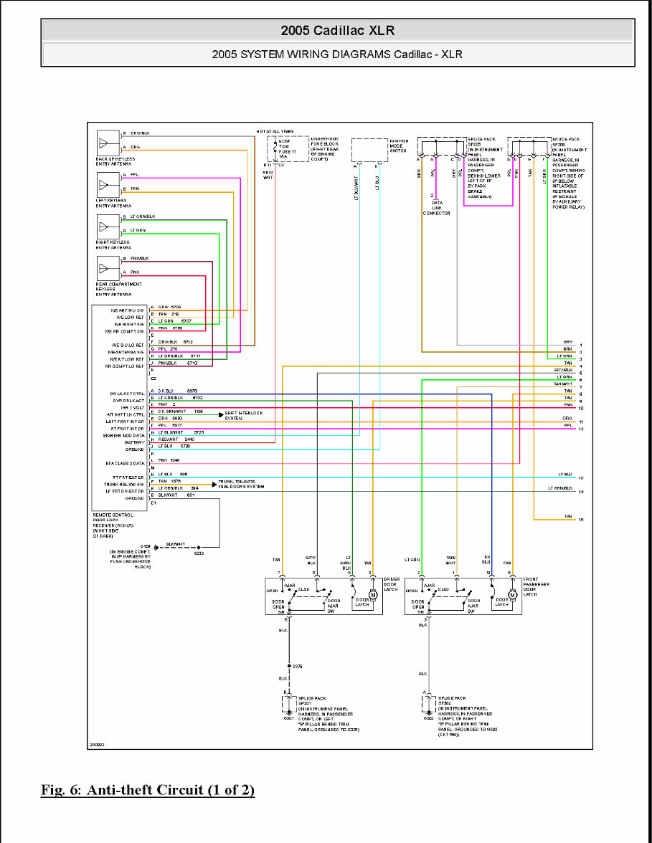Click the 'DATA LINK CONNECTOR' label
The width and height of the screenshot is (652, 843).
tap(436, 208)
